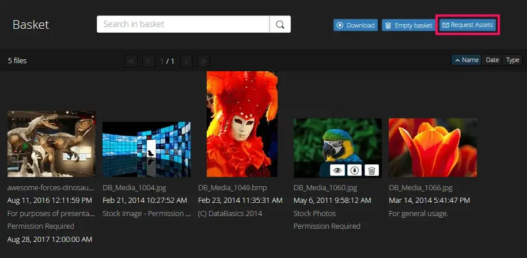The height and width of the screenshot is (258, 527).
Task: Jump to last page of basket
Action: tap(203, 60)
